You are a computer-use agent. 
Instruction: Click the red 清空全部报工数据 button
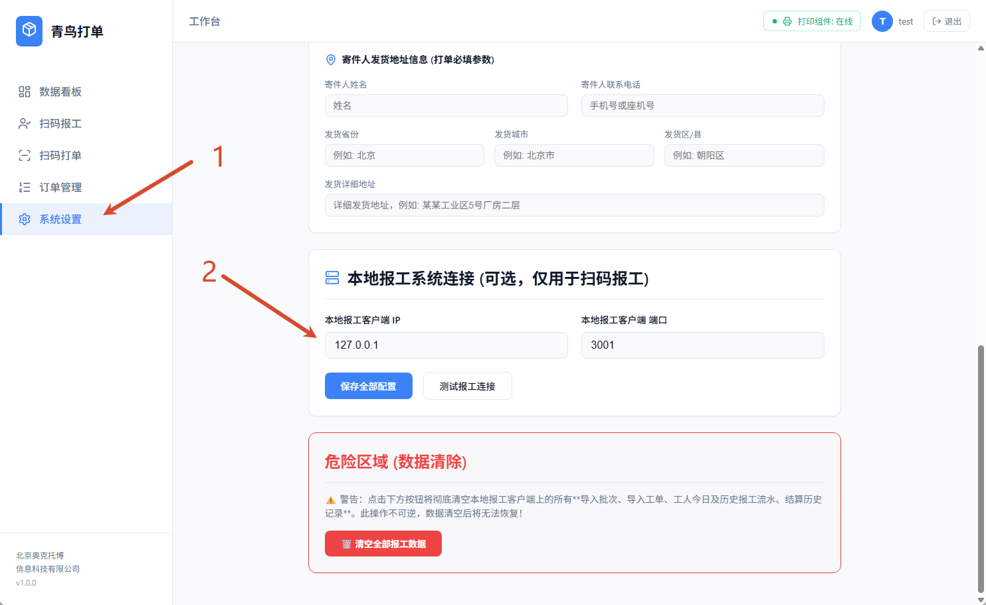click(x=383, y=544)
